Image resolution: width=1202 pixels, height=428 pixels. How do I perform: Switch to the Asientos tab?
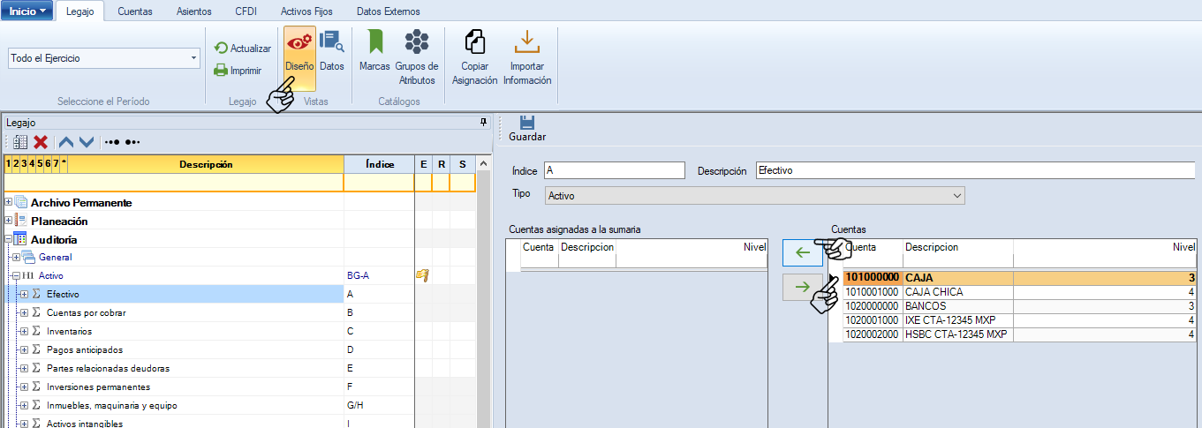(193, 11)
